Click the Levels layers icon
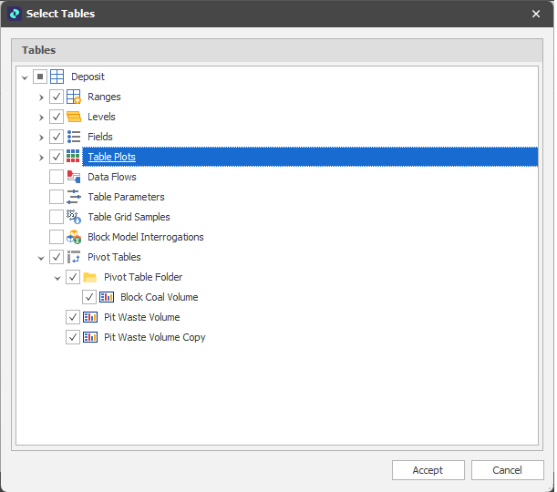 click(x=74, y=117)
